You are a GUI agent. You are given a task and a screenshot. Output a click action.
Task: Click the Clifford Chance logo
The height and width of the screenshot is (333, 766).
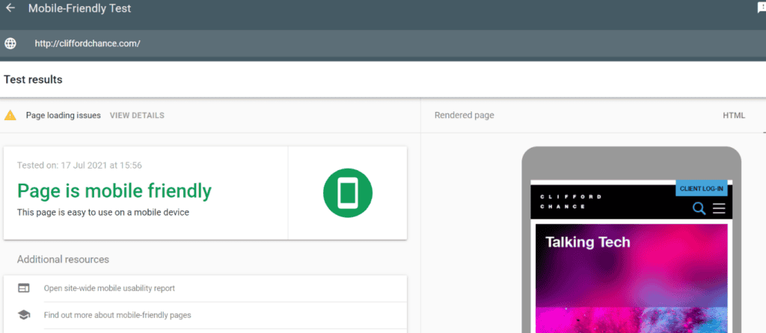pyautogui.click(x=571, y=202)
